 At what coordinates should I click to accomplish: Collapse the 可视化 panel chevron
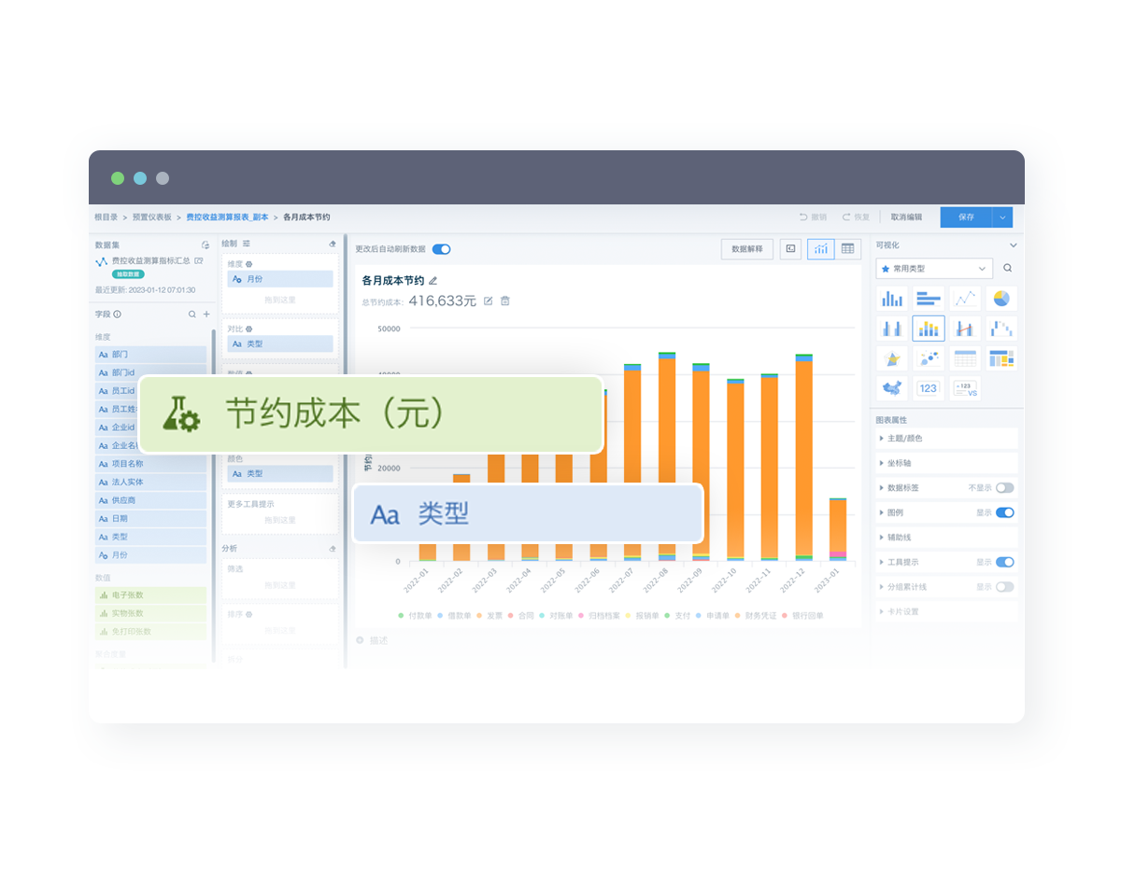pyautogui.click(x=1014, y=245)
